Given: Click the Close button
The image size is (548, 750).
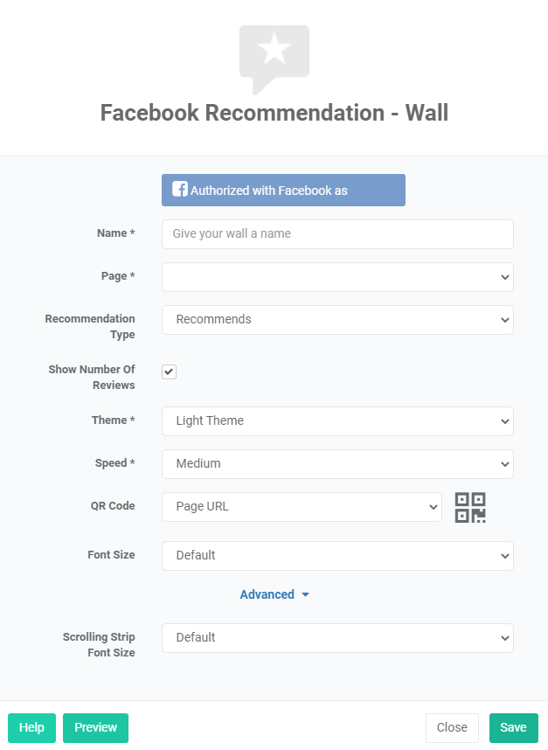Looking at the screenshot, I should (x=452, y=727).
